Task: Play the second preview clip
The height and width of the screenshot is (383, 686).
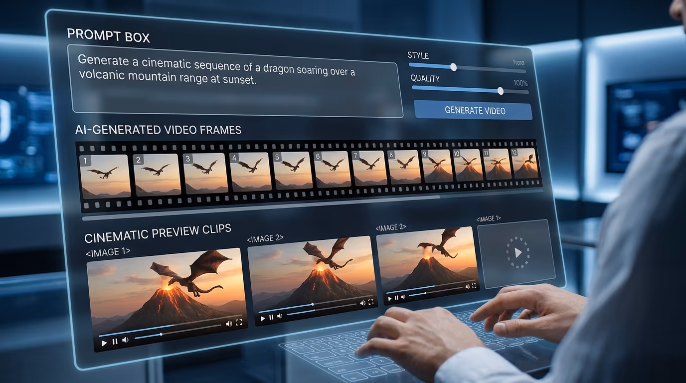Action: tap(262, 318)
